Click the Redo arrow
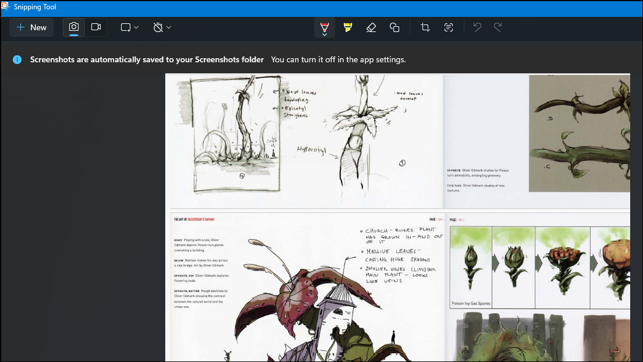Screen dimensions: 643x362 (x=498, y=27)
